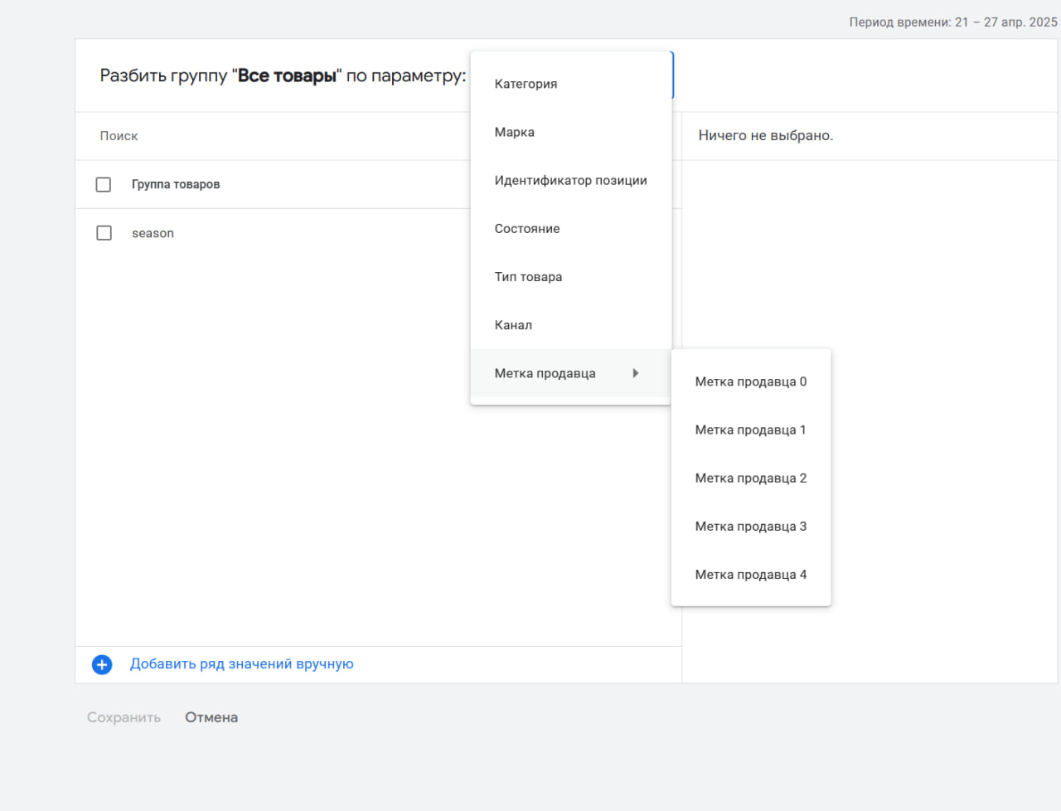1061x811 pixels.
Task: Click Добавить ряд значений вручную link
Action: pos(242,663)
